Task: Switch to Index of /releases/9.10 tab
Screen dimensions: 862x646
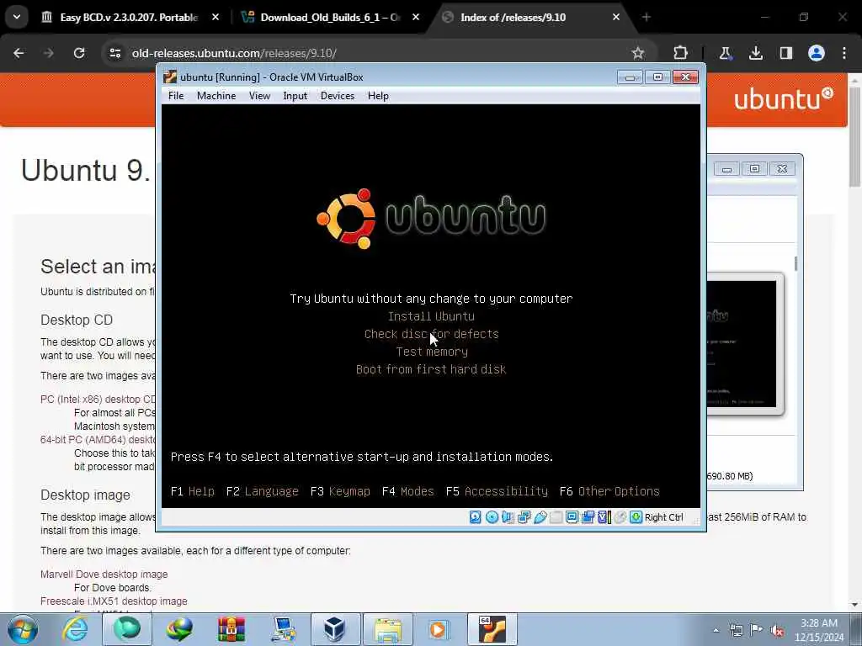Action: point(530,17)
